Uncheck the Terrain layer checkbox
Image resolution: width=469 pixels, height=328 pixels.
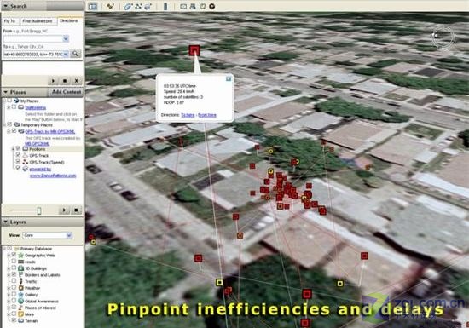tap(14, 320)
